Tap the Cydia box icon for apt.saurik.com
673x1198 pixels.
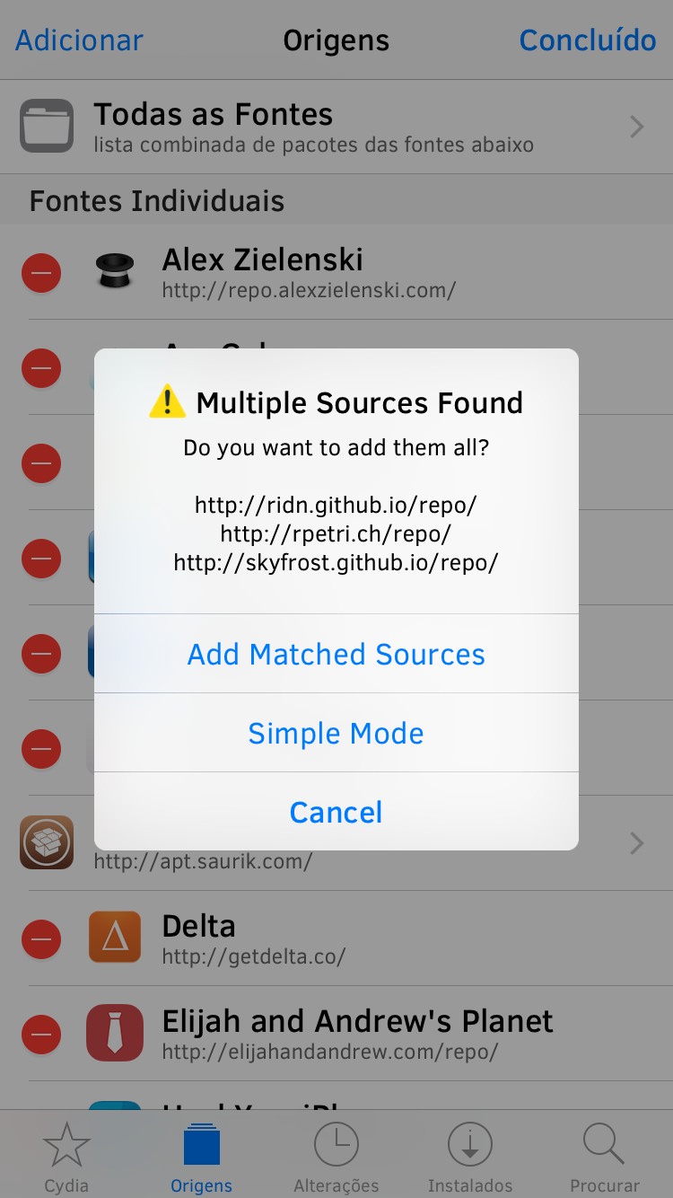(x=47, y=842)
